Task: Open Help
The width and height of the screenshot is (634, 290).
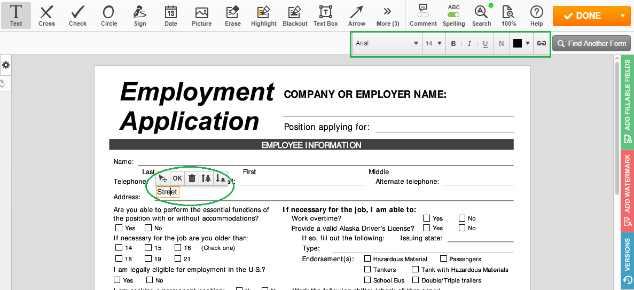Action: [x=537, y=15]
